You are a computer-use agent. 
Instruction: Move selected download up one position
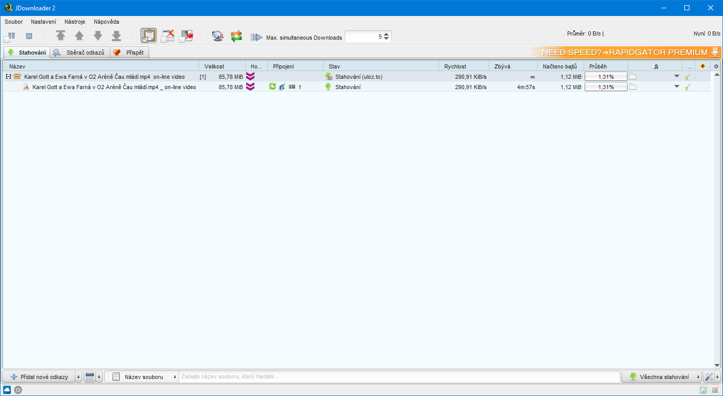(79, 36)
